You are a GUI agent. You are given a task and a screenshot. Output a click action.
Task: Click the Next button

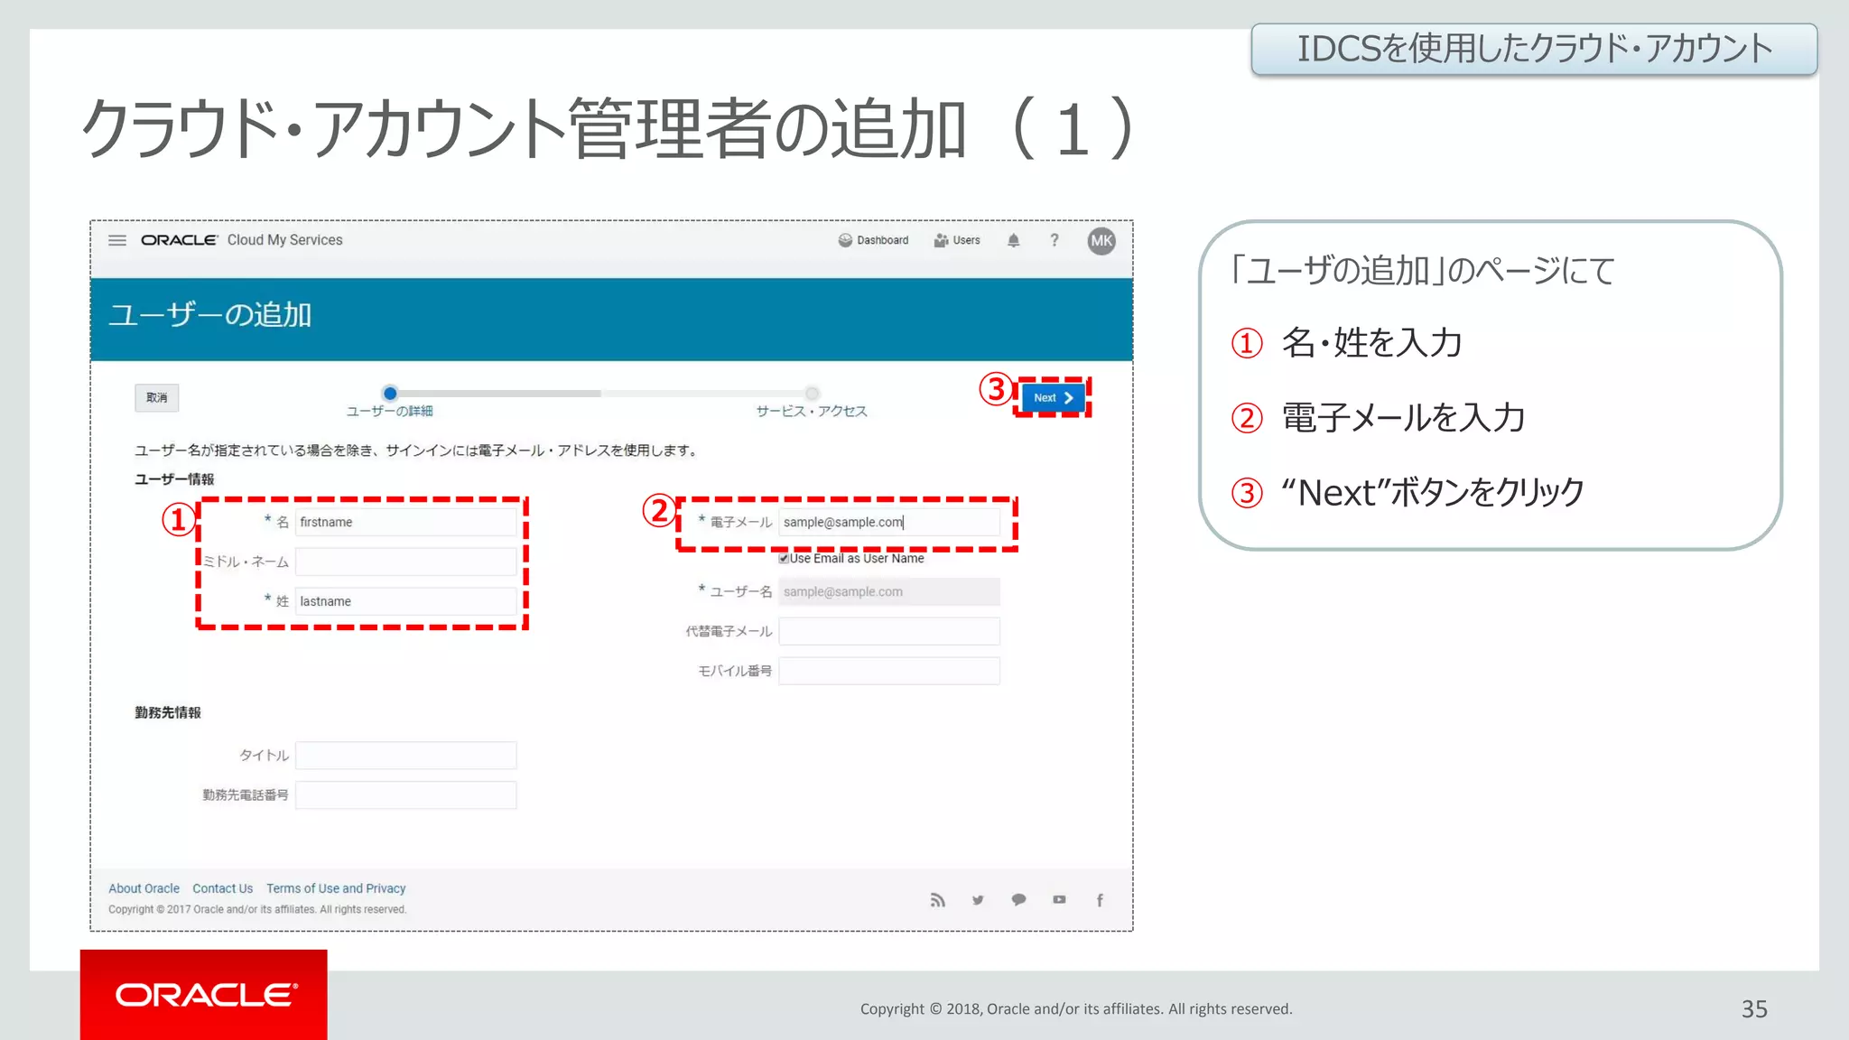click(1054, 398)
